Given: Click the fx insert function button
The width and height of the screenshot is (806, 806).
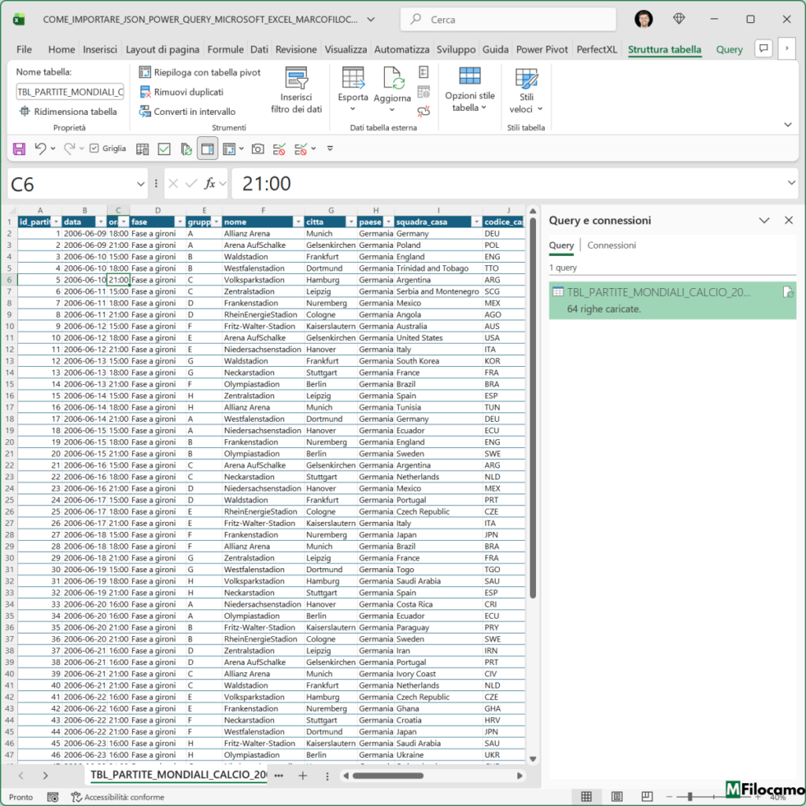Looking at the screenshot, I should pyautogui.click(x=209, y=183).
